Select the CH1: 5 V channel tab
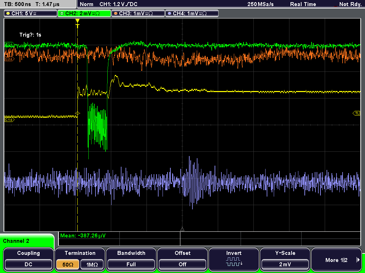 pos(30,14)
